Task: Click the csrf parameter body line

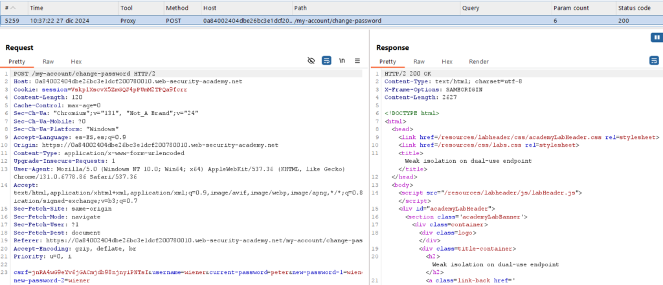Action: 188,272
